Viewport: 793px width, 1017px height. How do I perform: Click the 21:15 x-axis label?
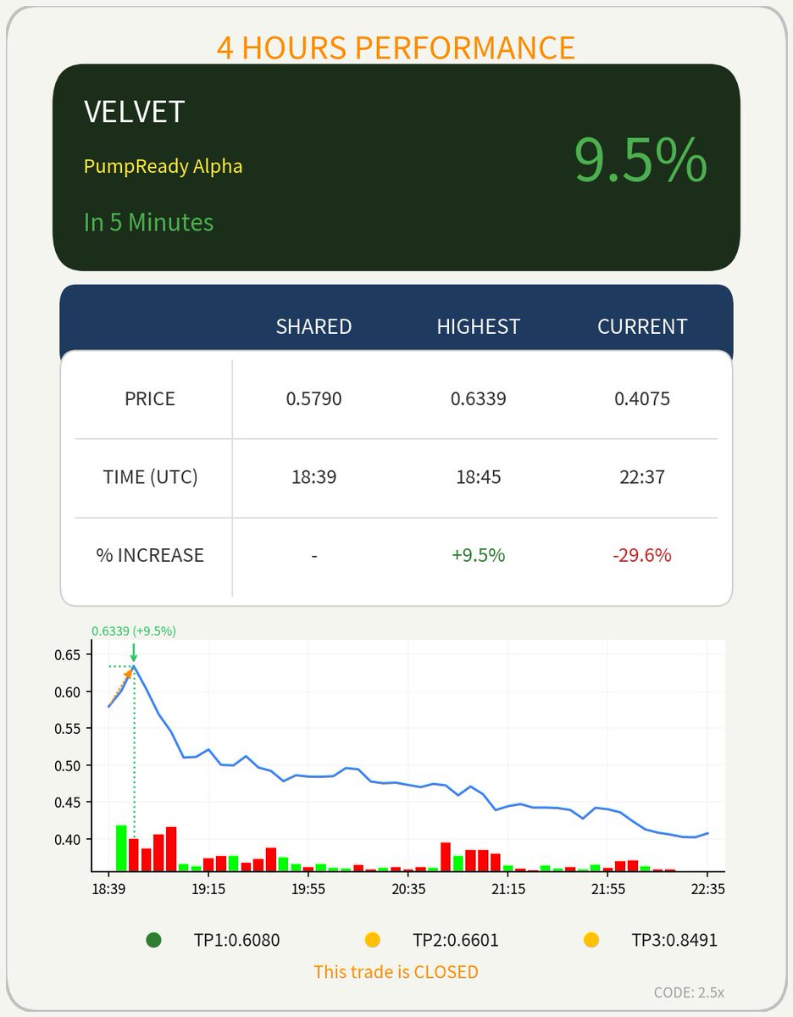507,889
